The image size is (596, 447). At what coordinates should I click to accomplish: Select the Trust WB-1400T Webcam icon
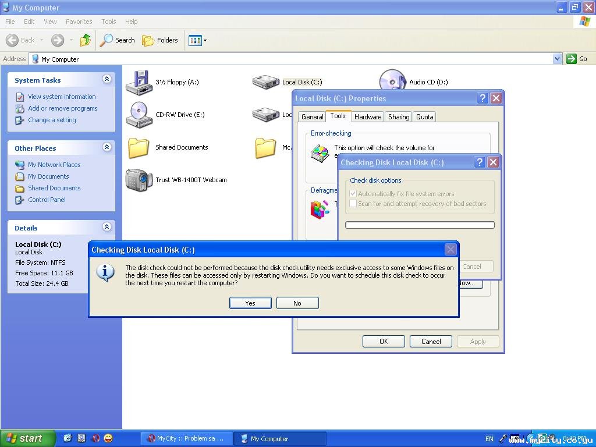coord(139,180)
